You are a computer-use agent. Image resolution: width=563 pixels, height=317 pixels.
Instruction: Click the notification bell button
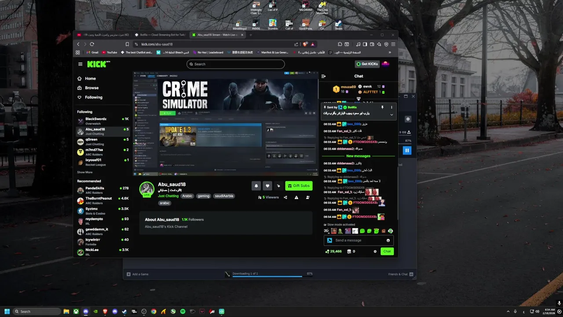coord(256,186)
